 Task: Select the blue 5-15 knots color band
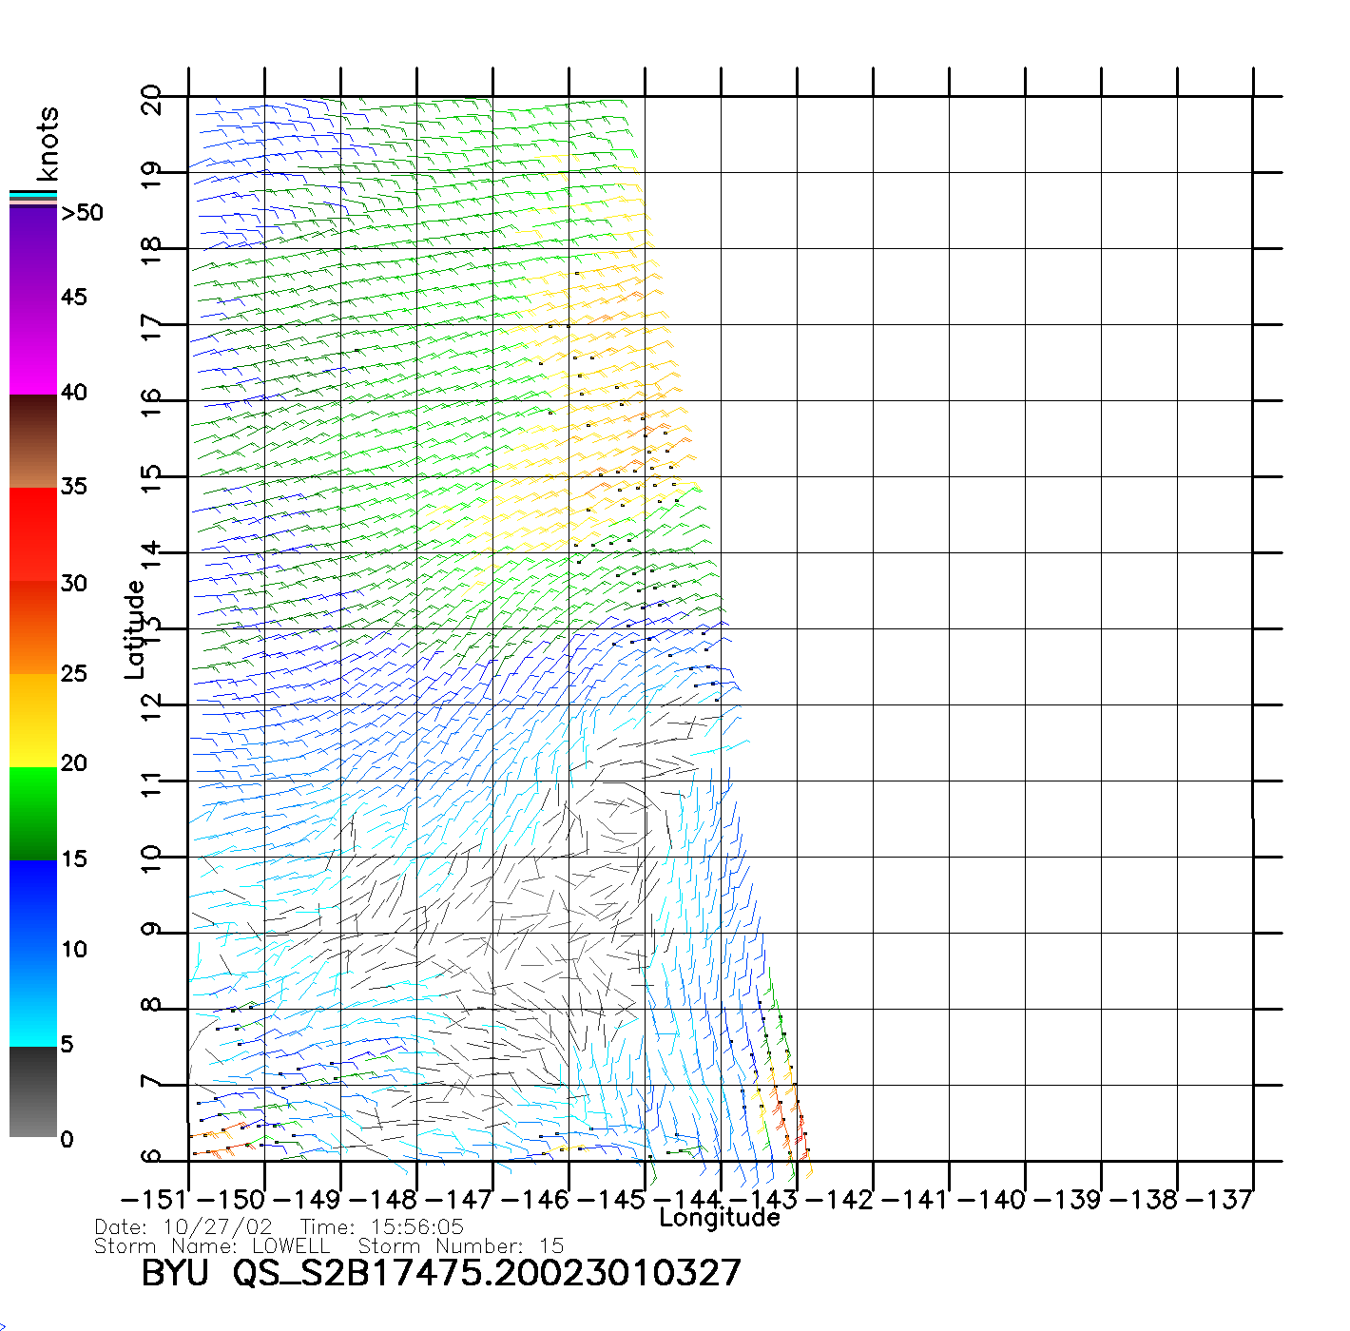[32, 953]
